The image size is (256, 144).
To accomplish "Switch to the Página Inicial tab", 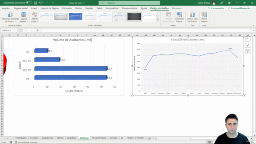I will point(21,8).
